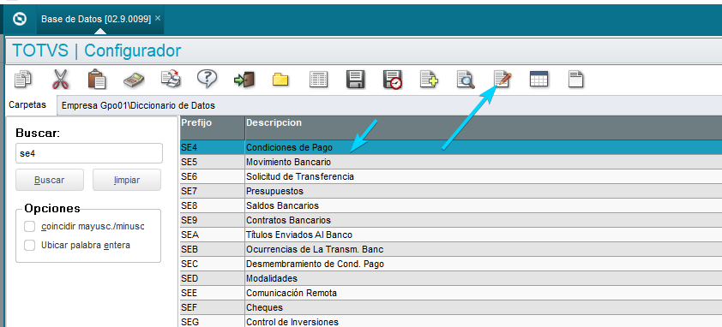Select the row Condiciones de Pago

[451, 147]
